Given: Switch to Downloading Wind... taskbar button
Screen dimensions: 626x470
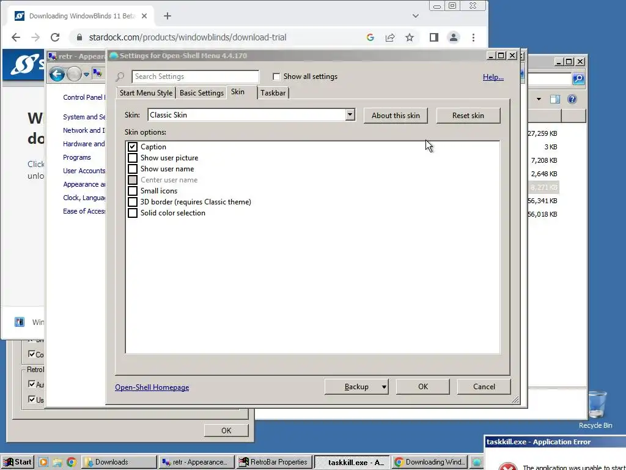Looking at the screenshot, I should 430,462.
